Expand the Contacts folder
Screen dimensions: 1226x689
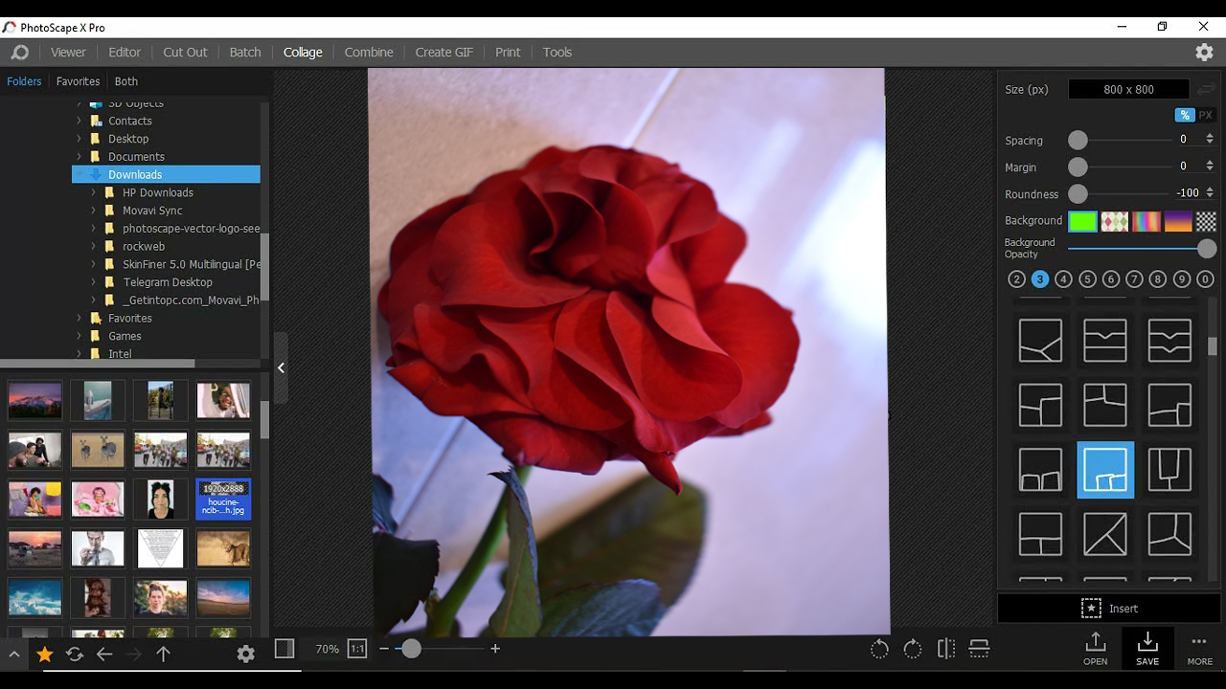[x=79, y=122]
